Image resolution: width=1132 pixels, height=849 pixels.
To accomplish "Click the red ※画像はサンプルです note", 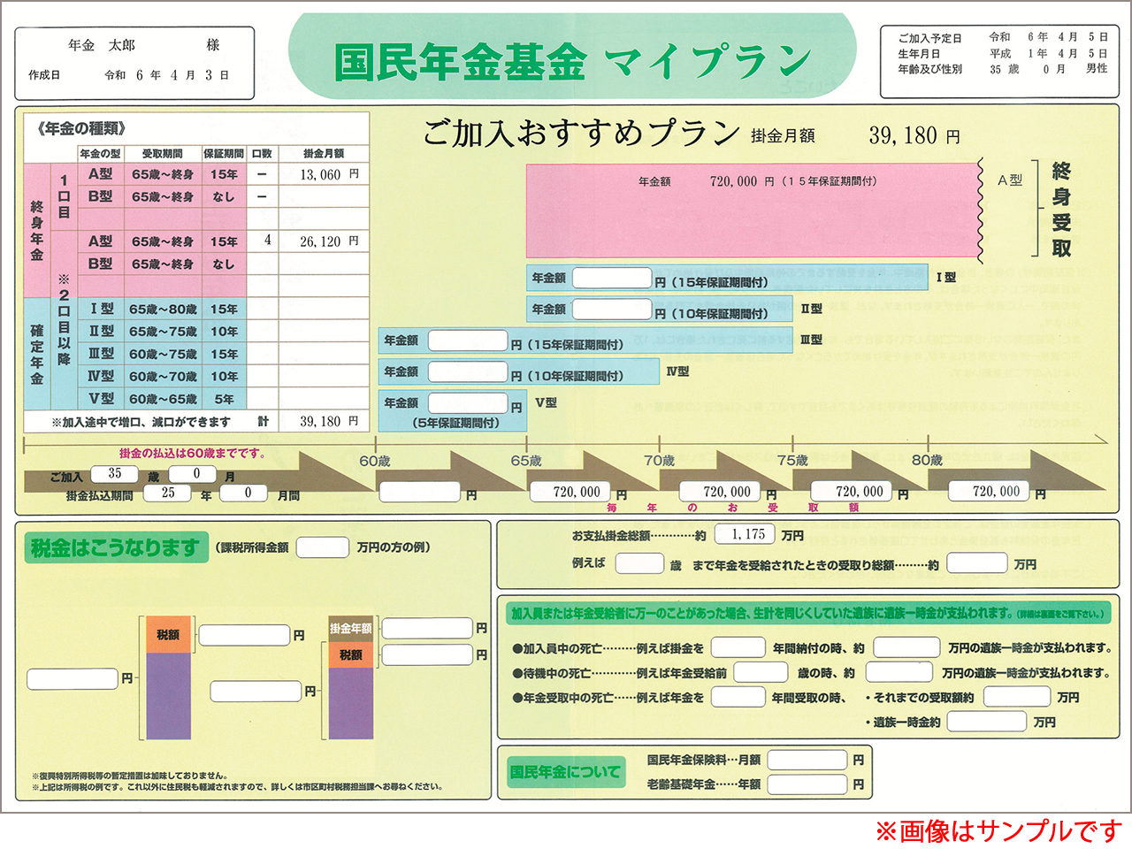I will click(x=998, y=830).
